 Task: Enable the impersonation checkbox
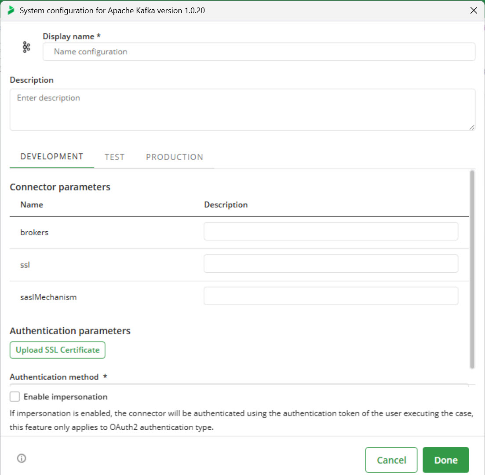click(x=15, y=397)
